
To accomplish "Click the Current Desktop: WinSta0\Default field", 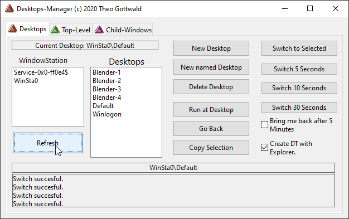I will pyautogui.click(x=85, y=45).
